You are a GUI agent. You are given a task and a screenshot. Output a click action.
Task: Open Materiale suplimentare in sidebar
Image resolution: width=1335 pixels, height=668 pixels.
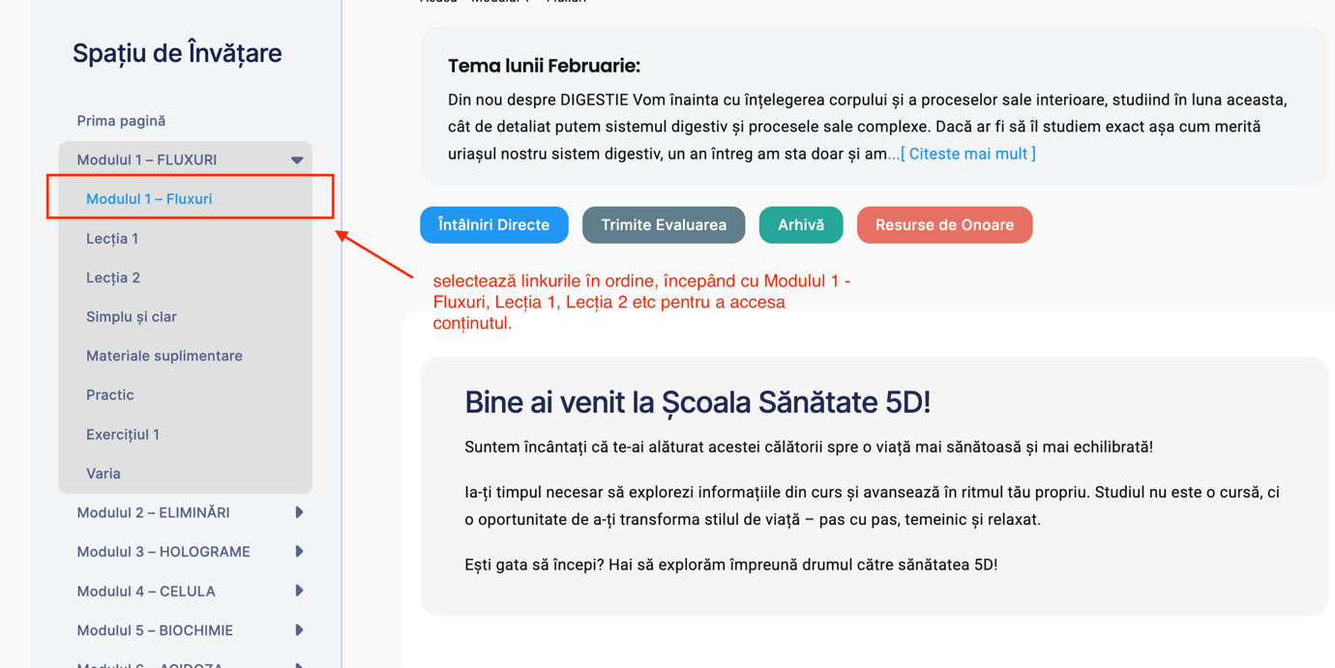tap(164, 356)
